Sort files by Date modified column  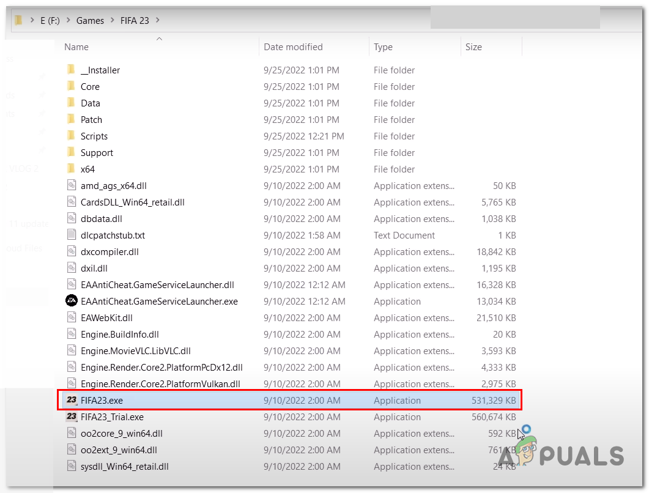(293, 47)
